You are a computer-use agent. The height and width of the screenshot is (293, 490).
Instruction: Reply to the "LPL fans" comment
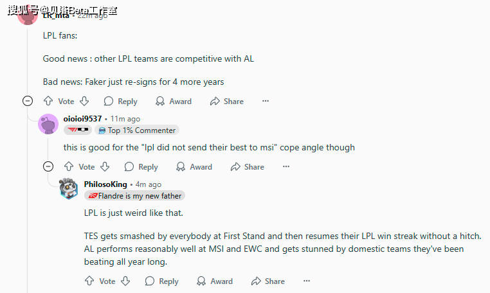121,102
